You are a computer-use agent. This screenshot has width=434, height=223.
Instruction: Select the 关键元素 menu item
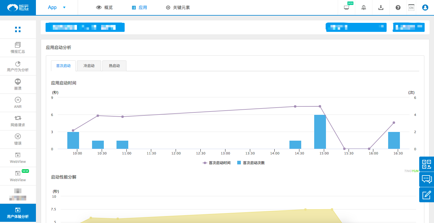coord(178,8)
